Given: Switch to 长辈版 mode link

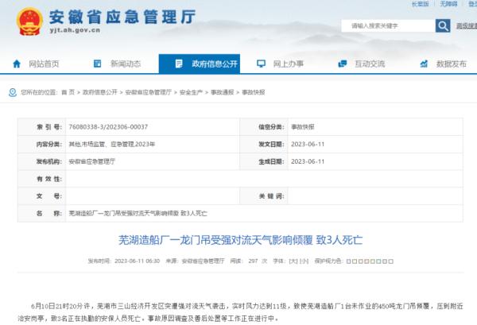Looking at the screenshot, I should click(x=420, y=4).
